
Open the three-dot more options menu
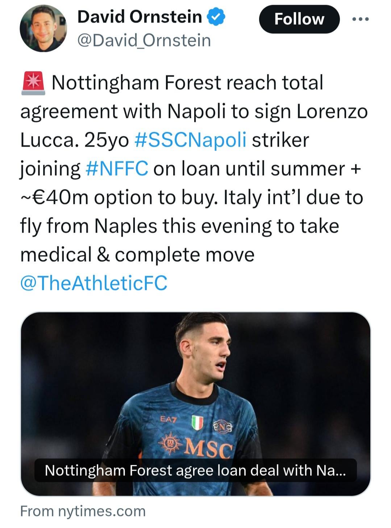(x=361, y=19)
